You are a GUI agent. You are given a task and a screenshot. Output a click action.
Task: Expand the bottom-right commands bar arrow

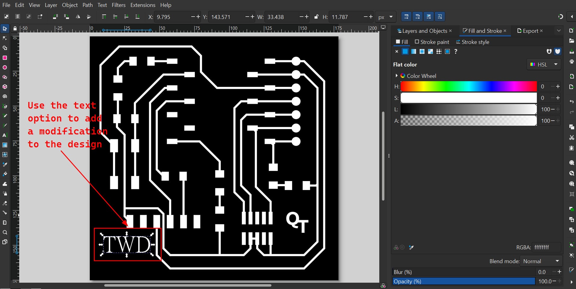(x=571, y=282)
